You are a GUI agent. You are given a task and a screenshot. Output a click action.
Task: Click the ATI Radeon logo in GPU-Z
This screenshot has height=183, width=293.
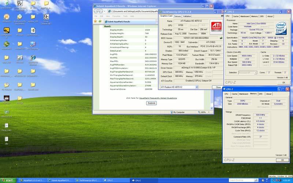(x=216, y=26)
